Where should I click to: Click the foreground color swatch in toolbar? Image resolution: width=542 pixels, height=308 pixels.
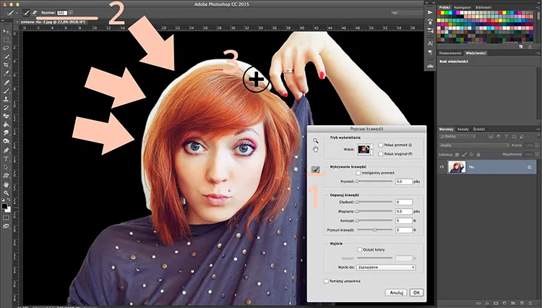click(x=4, y=205)
